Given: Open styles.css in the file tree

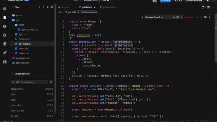Looking at the screenshot, I should 24,53.
